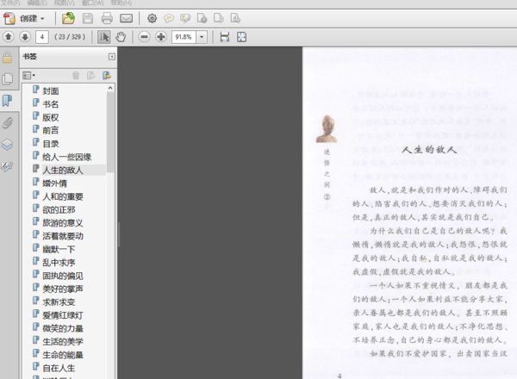Open bookmarks options menu dropdown
Viewport: 517px width, 379px height.
tap(28, 76)
